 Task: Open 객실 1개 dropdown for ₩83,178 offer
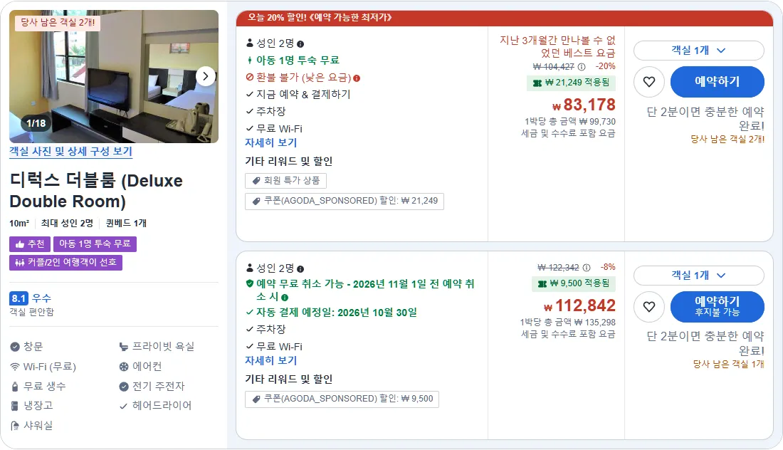698,51
